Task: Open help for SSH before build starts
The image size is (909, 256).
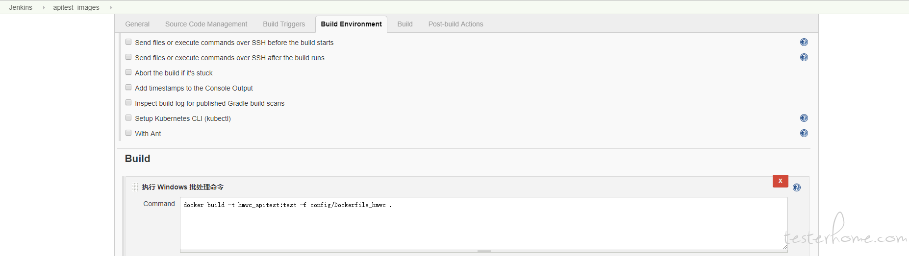Action: coord(804,42)
